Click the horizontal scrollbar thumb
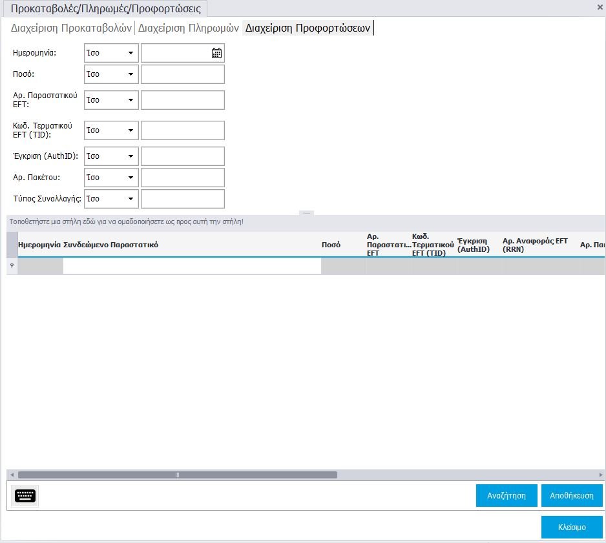This screenshot has width=606, height=543. point(178,475)
